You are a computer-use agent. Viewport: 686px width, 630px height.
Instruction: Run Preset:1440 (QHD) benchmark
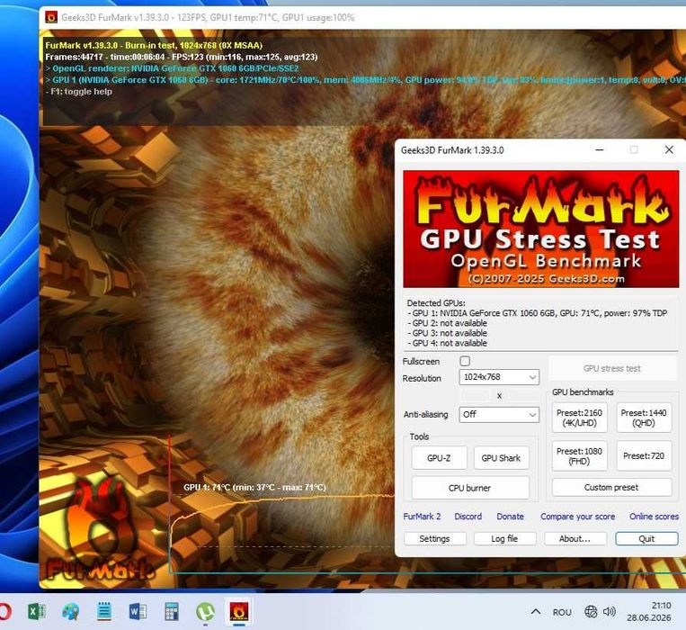644,418
